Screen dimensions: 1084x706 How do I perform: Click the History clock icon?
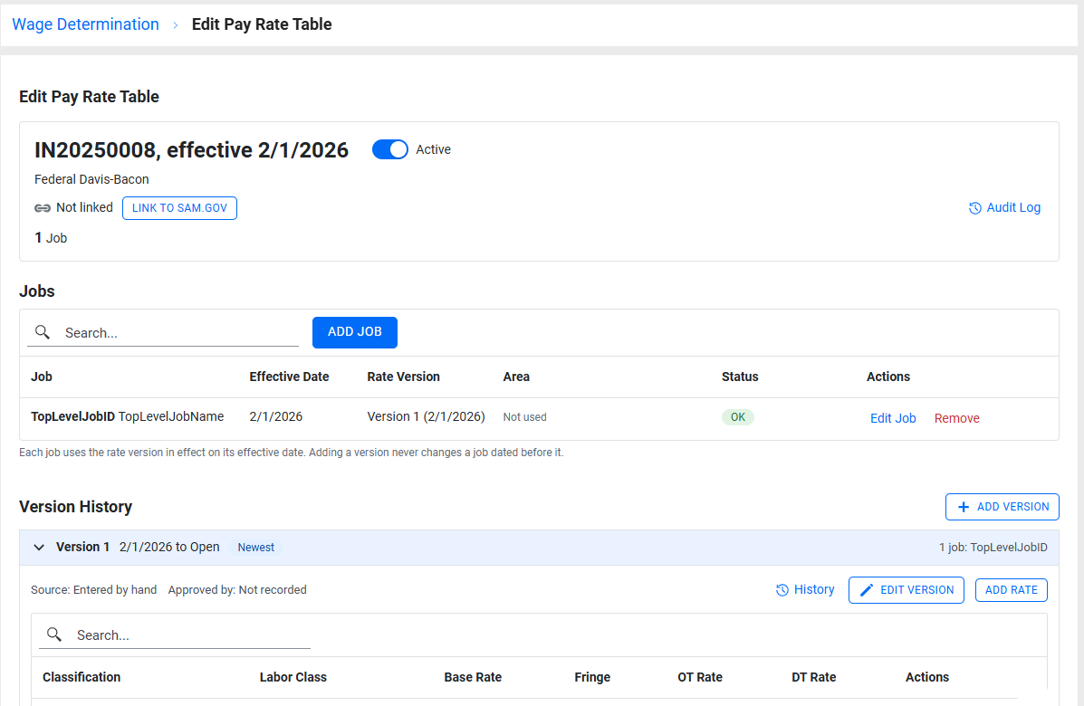point(782,590)
